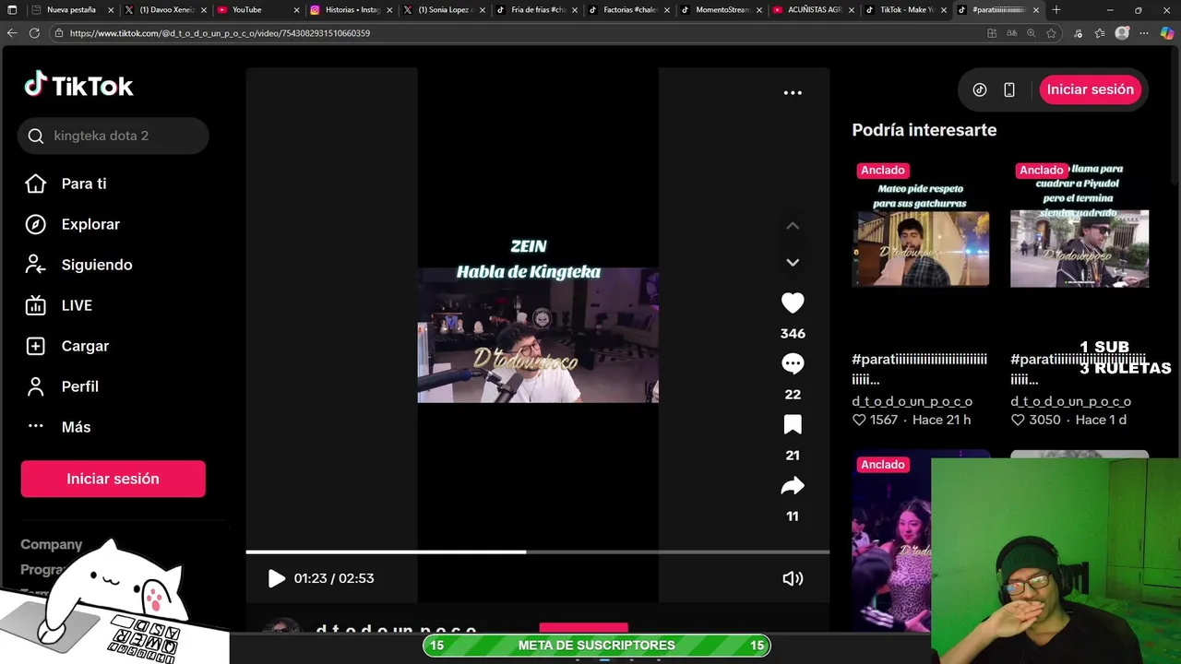Switch to YouTube tab
Screen dimensions: 1181x664
pos(259,9)
